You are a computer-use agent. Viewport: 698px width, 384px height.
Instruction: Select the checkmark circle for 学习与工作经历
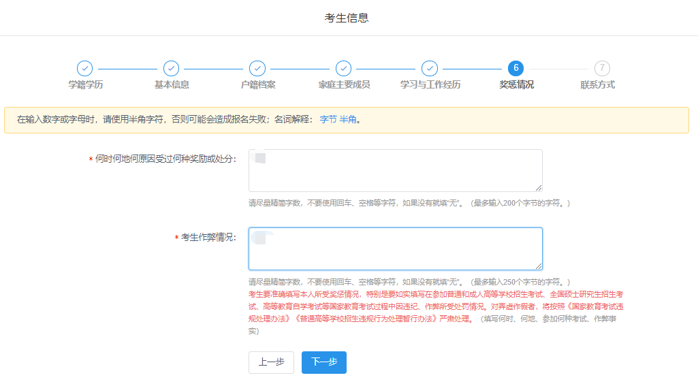(x=429, y=68)
